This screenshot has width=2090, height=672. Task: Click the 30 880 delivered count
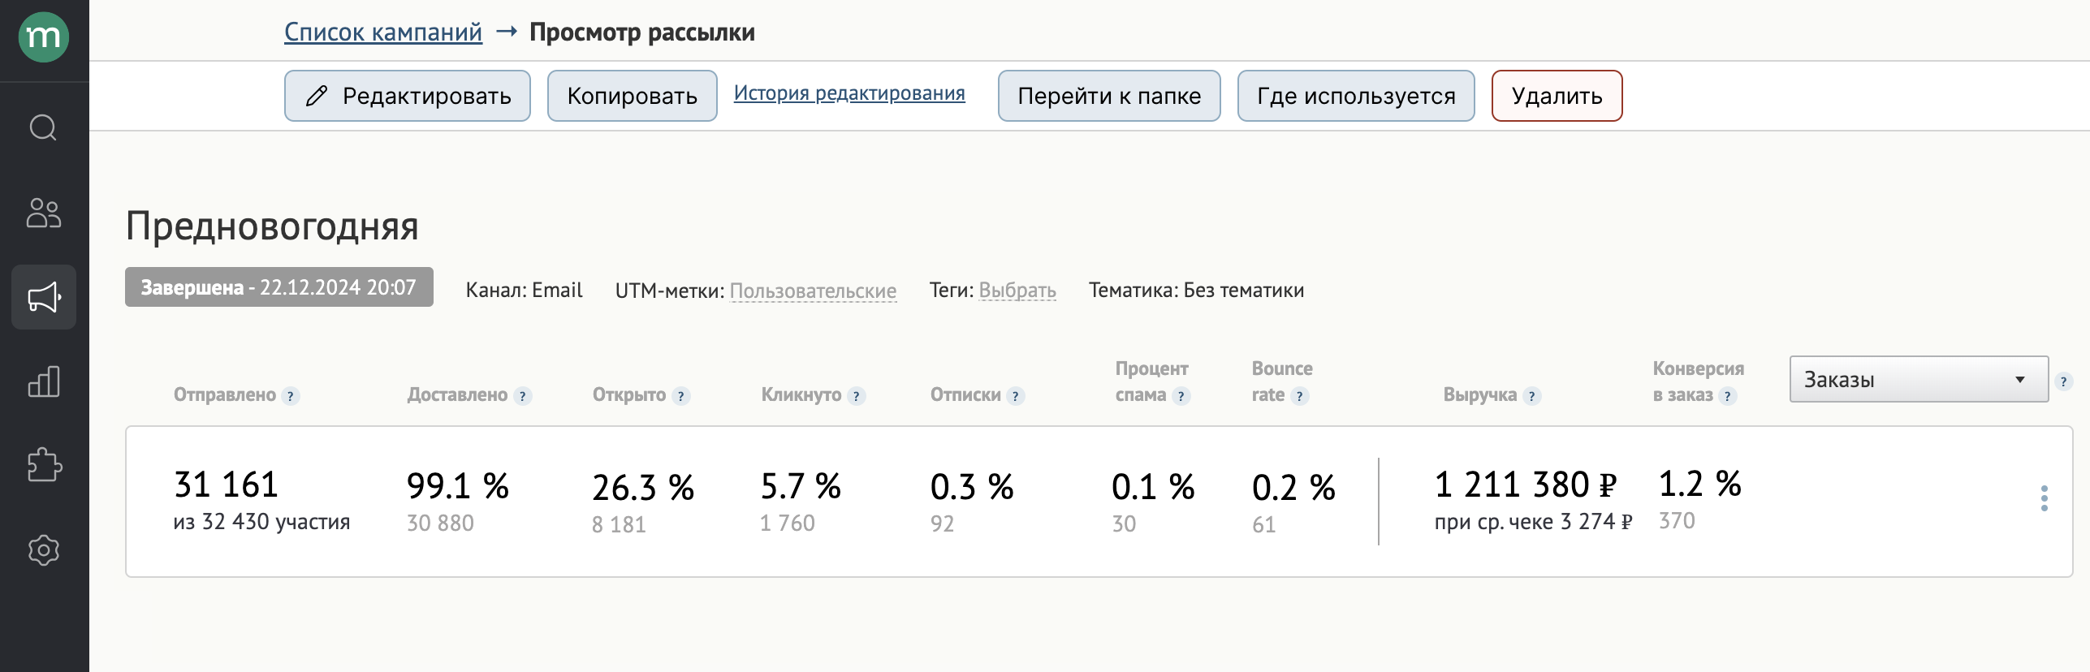(x=440, y=523)
